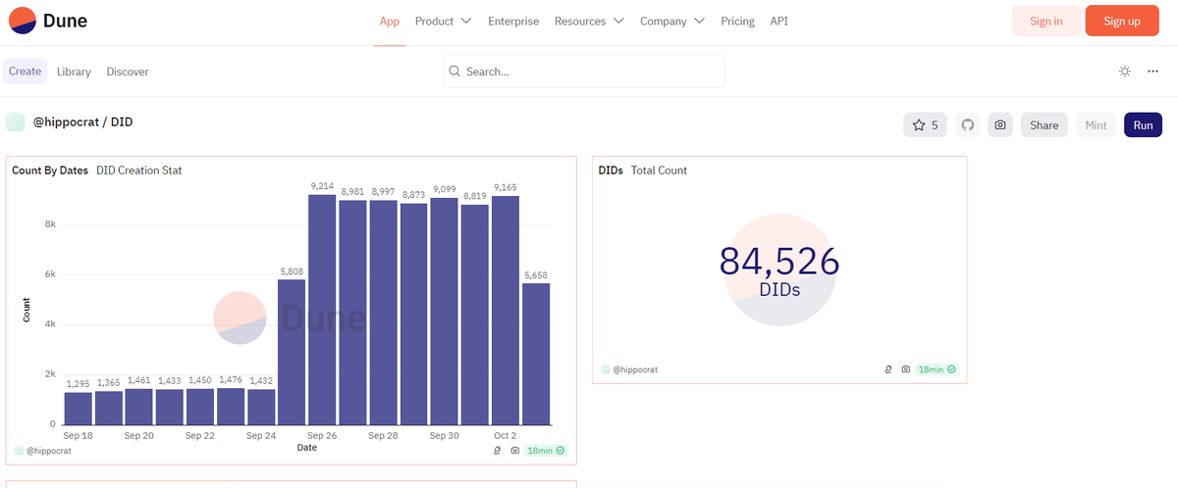Click the bar labeled 8,981
This screenshot has height=488, width=1178.
point(352,313)
